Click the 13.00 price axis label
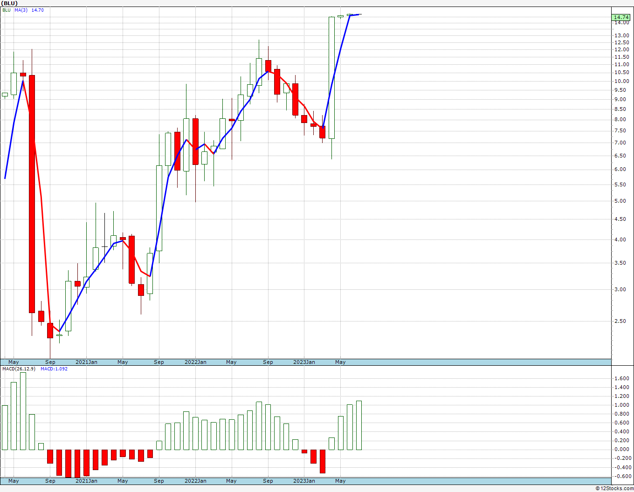Screen dimensions: 634x492 [621, 36]
